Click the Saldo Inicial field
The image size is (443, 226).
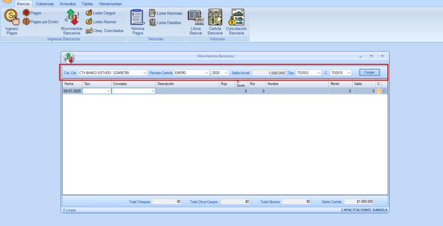(x=269, y=73)
